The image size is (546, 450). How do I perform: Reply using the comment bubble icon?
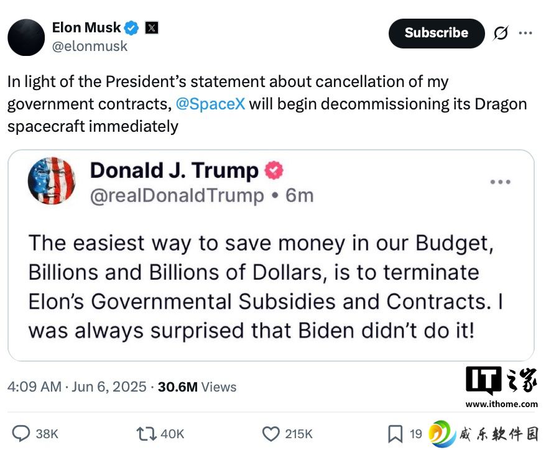(21, 434)
